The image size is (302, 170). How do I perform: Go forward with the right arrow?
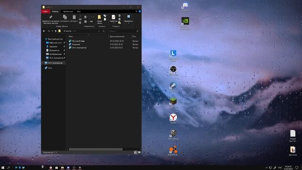click(49, 31)
